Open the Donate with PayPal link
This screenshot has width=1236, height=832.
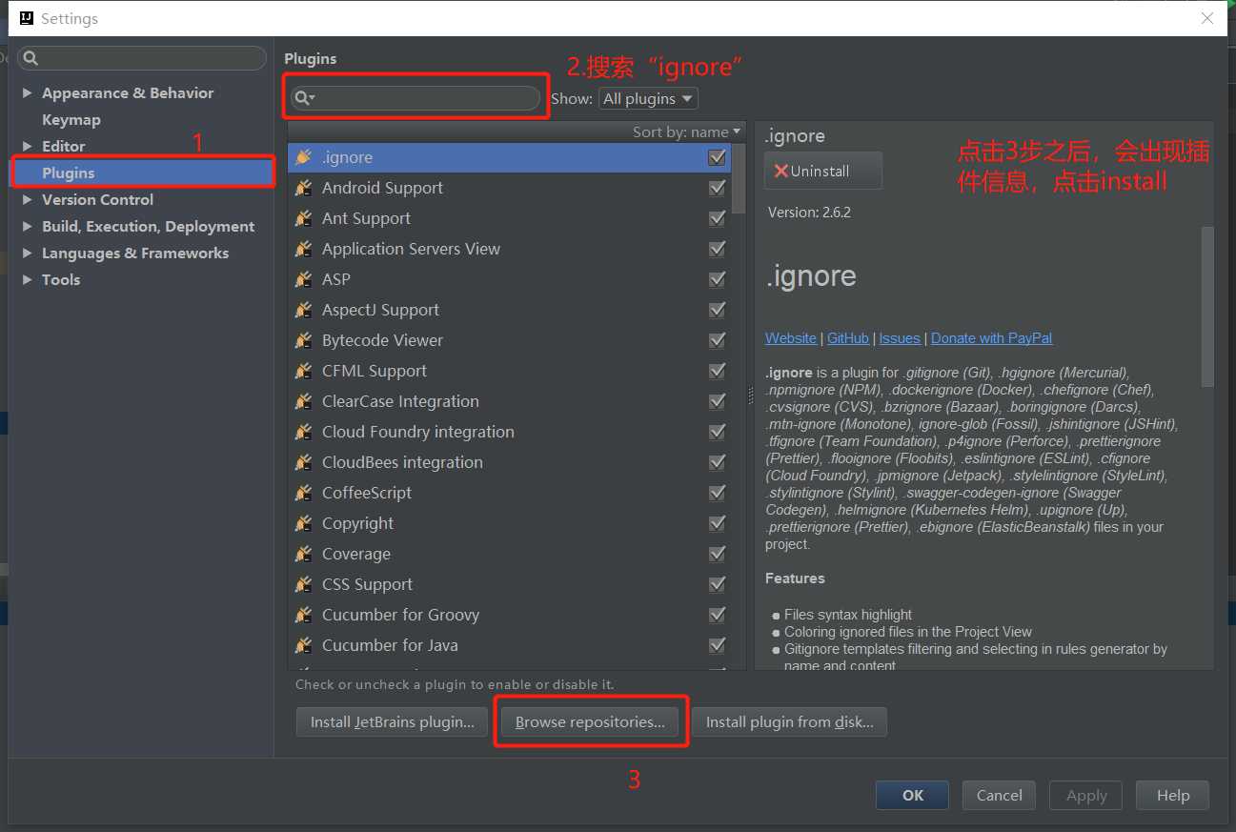pos(992,338)
